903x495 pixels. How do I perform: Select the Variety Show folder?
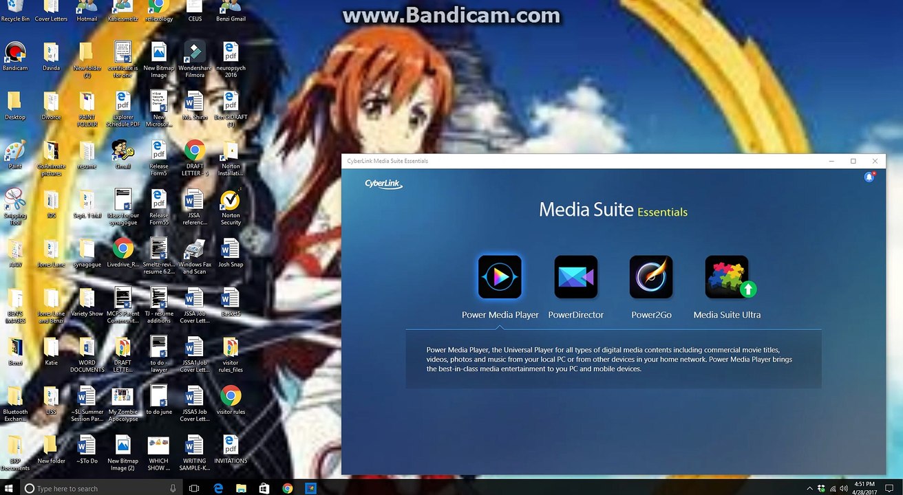[87, 302]
